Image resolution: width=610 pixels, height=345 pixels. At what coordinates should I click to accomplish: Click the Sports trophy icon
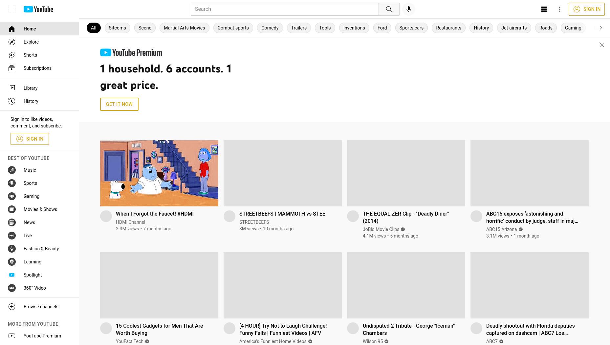(12, 183)
